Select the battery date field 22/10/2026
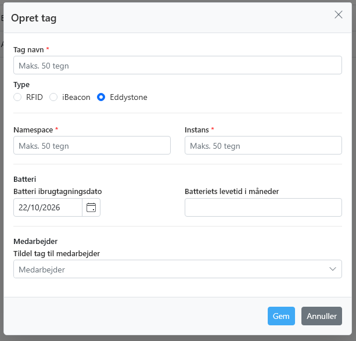The height and width of the screenshot is (341, 356). 48,207
